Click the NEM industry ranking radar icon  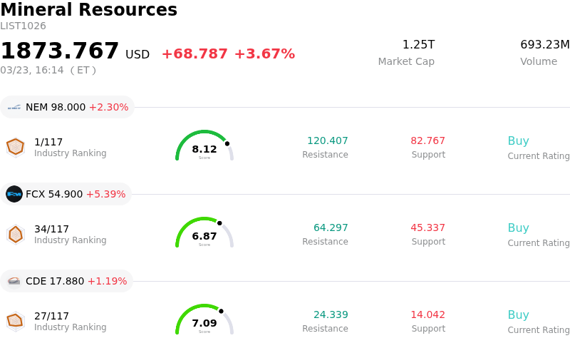[x=15, y=147]
